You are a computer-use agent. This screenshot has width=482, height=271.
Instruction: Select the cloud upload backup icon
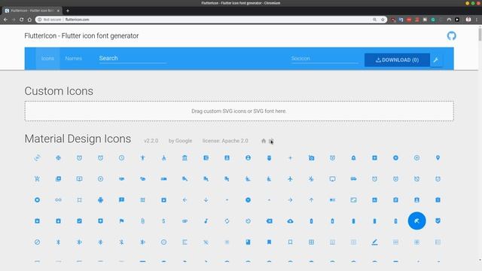tap(290, 221)
